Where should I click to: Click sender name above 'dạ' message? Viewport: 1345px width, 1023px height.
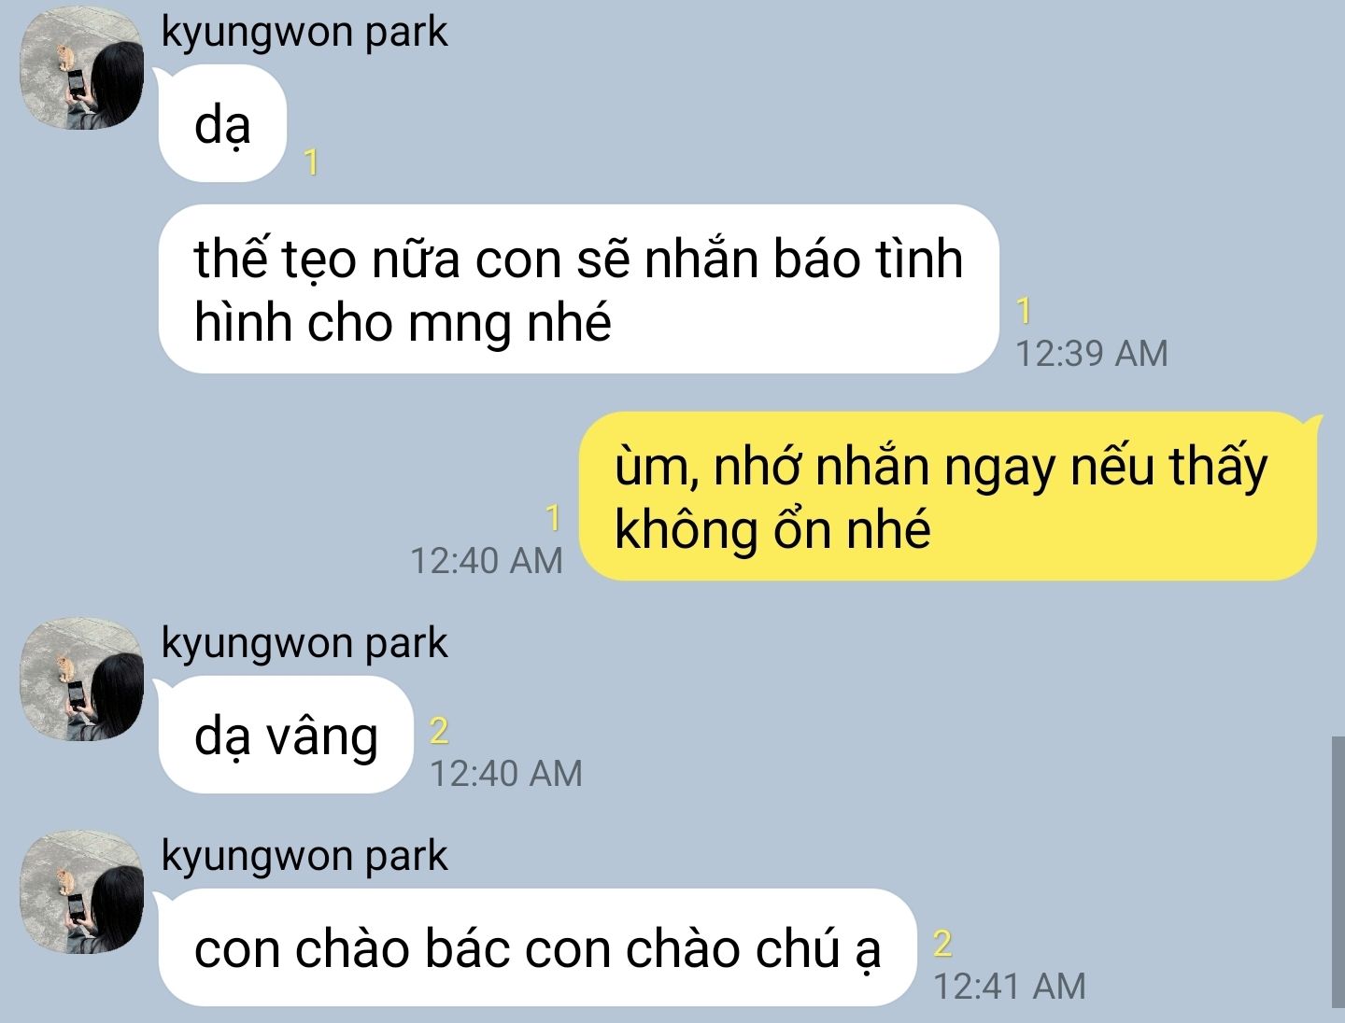[304, 32]
